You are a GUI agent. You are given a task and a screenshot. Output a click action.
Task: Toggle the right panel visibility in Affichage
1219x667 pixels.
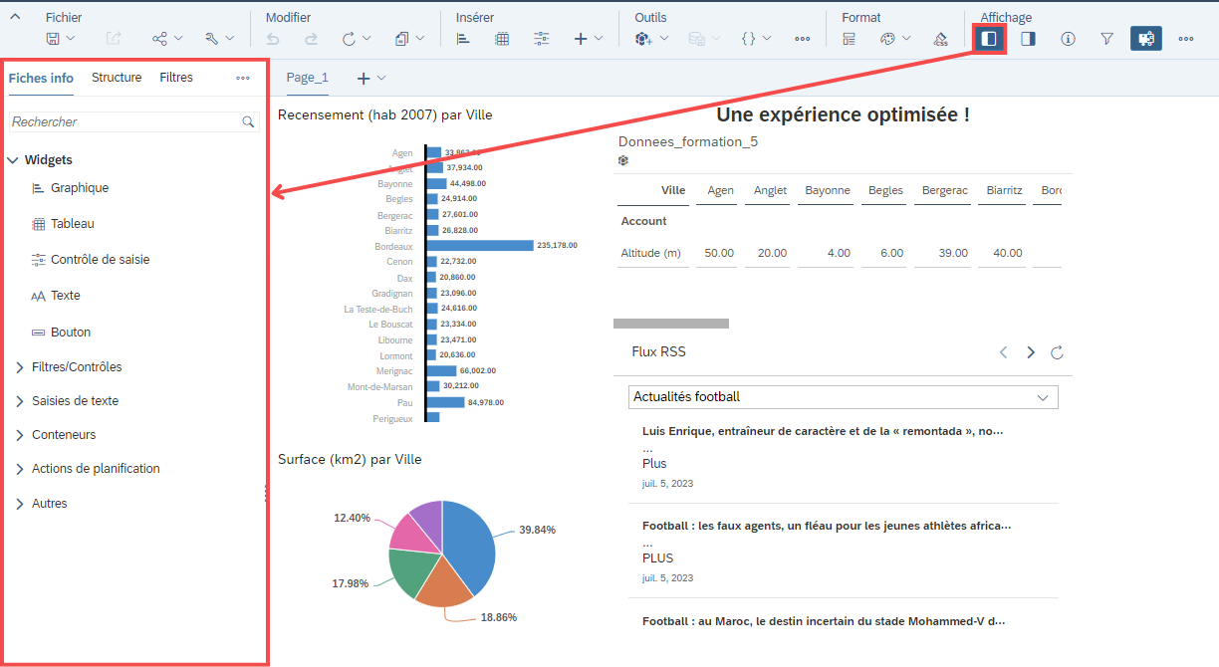[1028, 38]
